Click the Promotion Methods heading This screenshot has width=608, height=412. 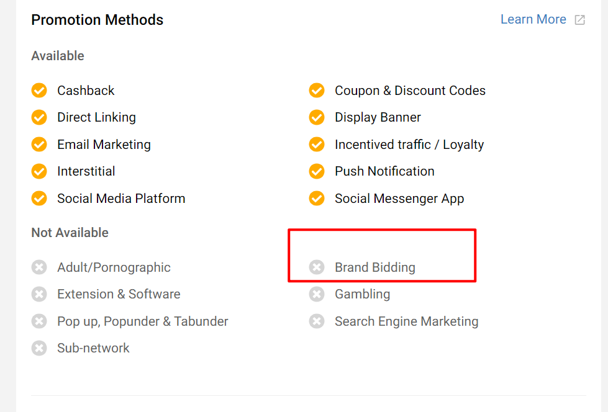97,20
